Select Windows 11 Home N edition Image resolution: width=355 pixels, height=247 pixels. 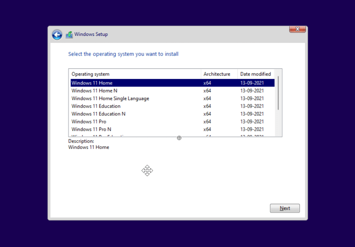(x=94, y=91)
